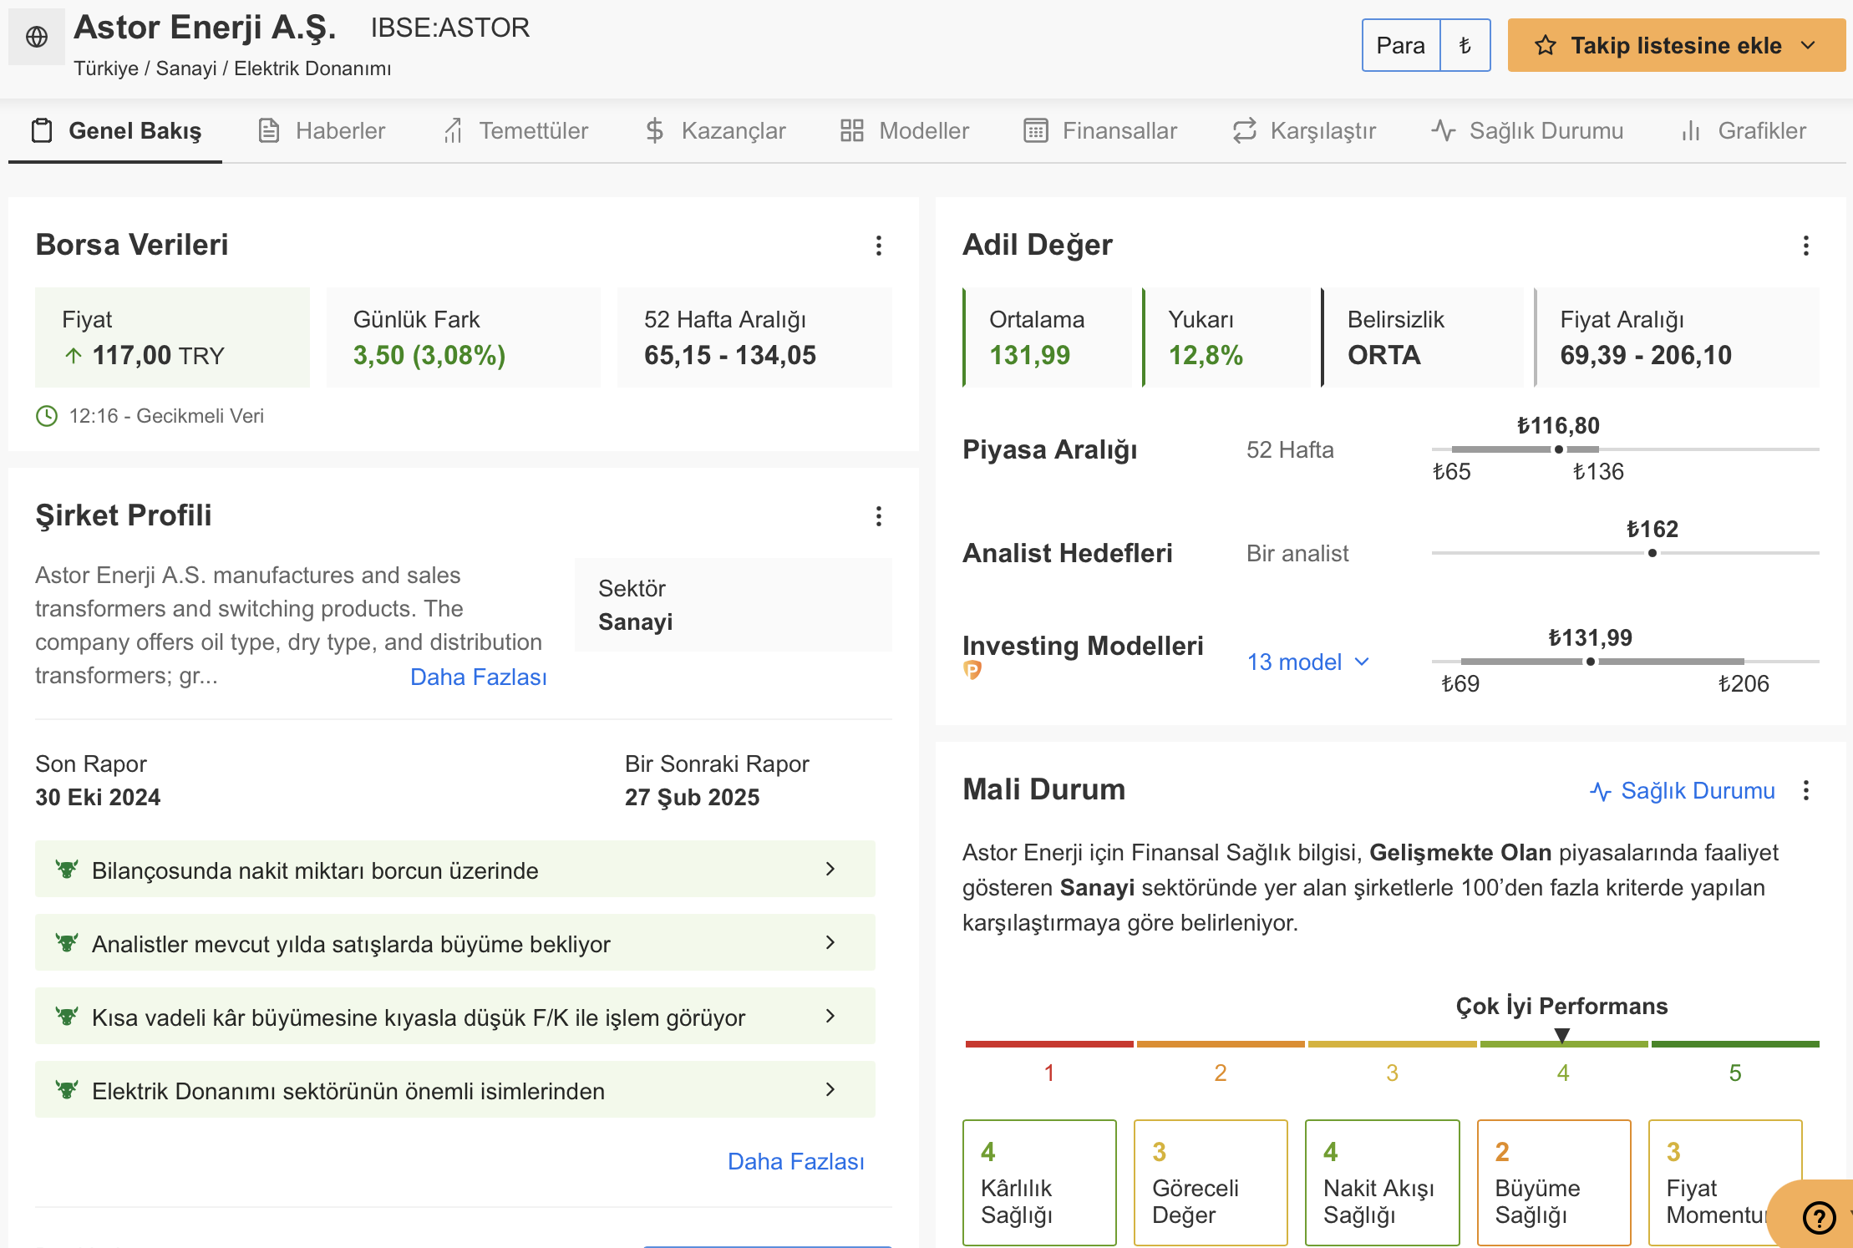1853x1248 pixels.
Task: Click the orange help question mark button
Action: 1818,1217
